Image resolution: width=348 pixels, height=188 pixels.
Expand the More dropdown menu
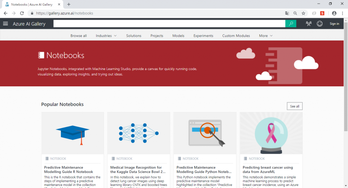point(266,36)
